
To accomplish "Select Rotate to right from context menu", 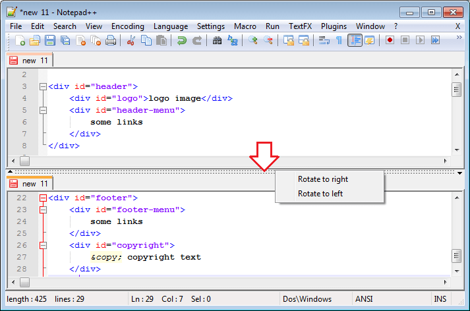I will pos(322,179).
